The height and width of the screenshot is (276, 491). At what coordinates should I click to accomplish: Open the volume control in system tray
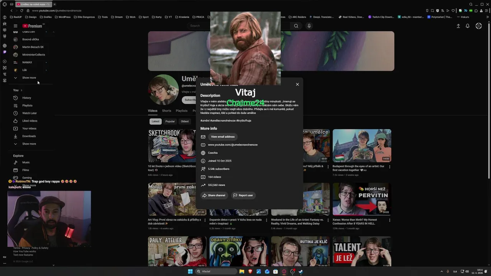[468, 271]
